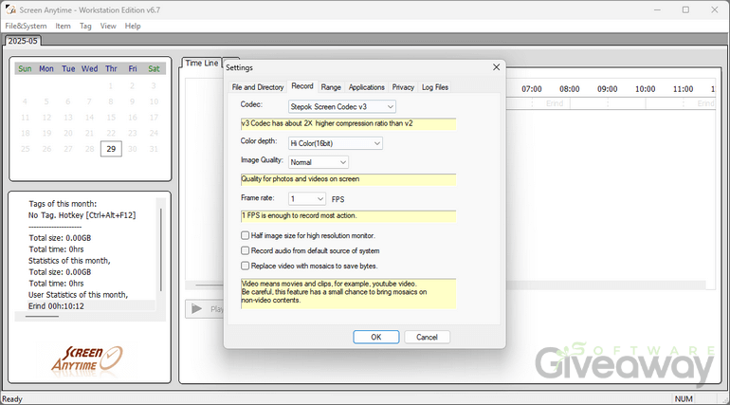Click the 11:00 timeline hour marker
This screenshot has height=405, width=730.
pyautogui.click(x=683, y=89)
